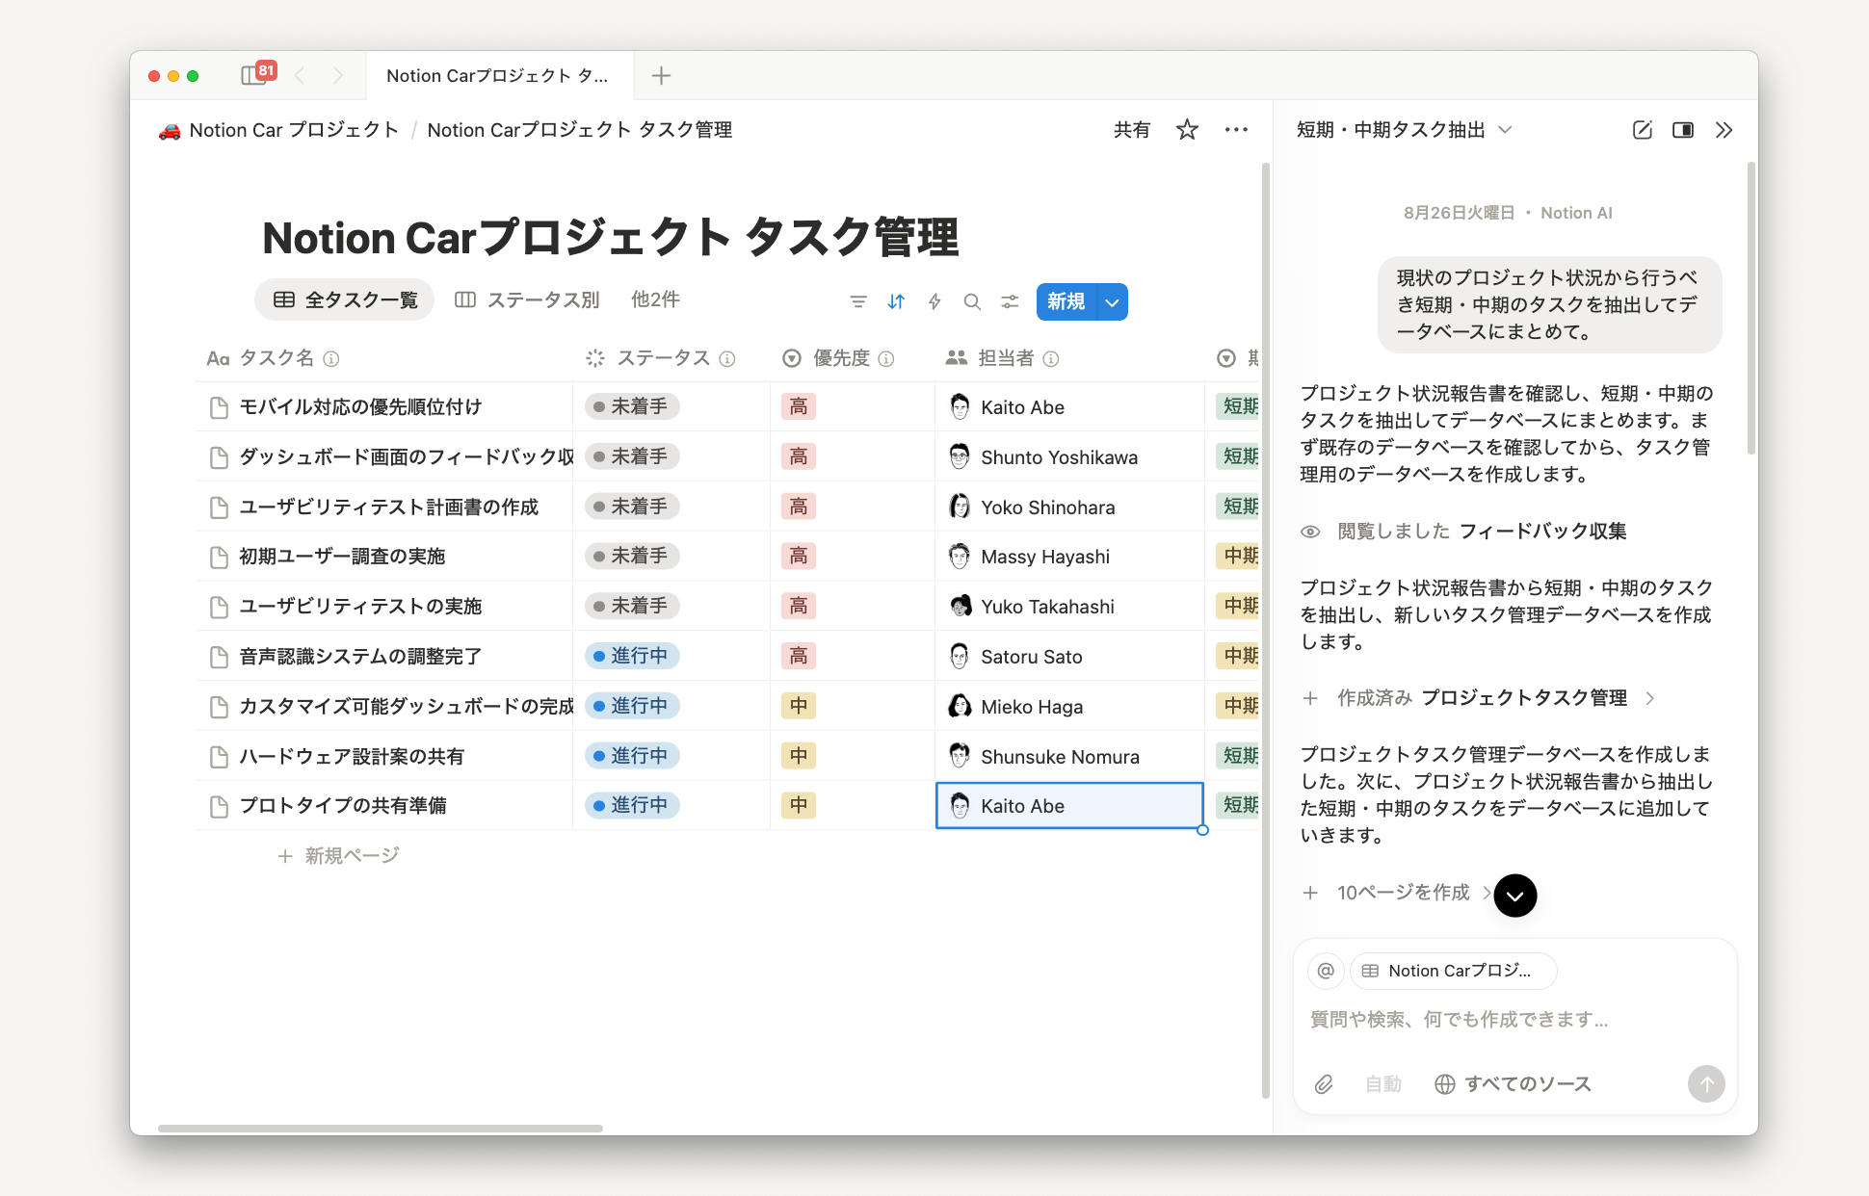This screenshot has height=1196, width=1869.
Task: Mention a page with the @ icon
Action: click(x=1325, y=971)
